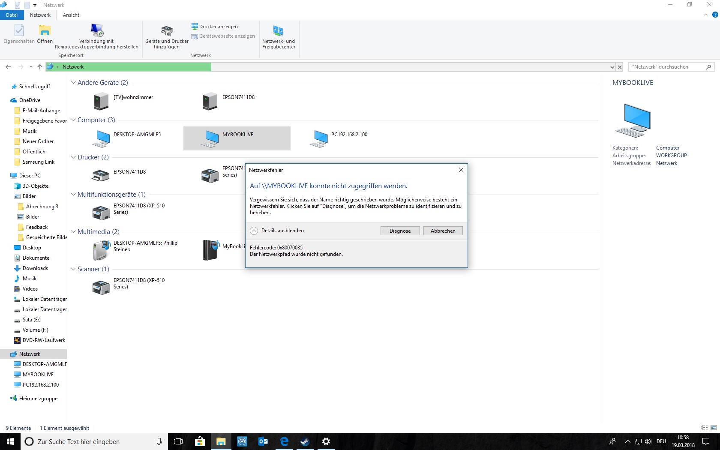Viewport: 720px width, 450px height.
Task: Collapse the Computer group
Action: click(73, 120)
